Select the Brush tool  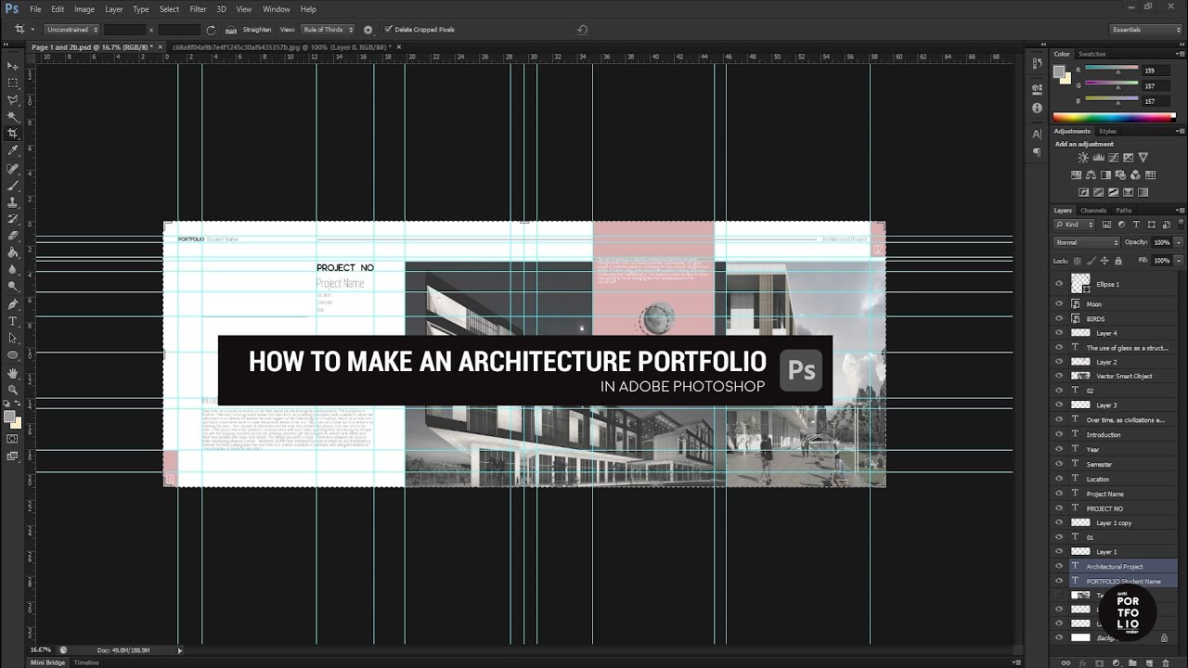[x=13, y=185]
